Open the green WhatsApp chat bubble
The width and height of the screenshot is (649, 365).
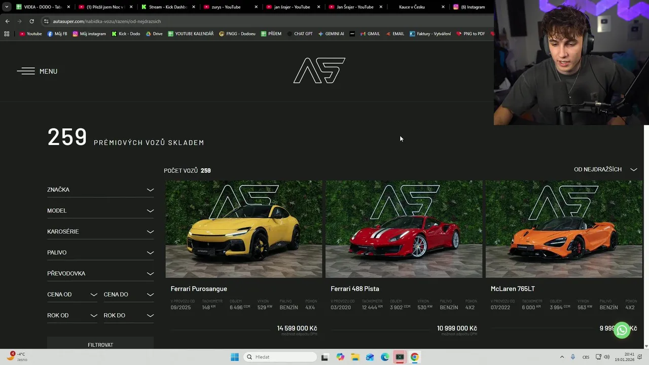pyautogui.click(x=622, y=330)
